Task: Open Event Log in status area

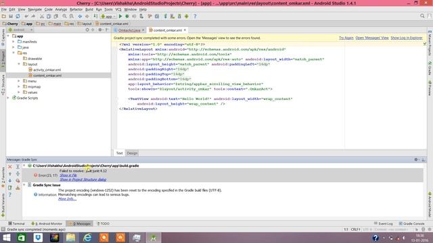Action: pos(384,223)
